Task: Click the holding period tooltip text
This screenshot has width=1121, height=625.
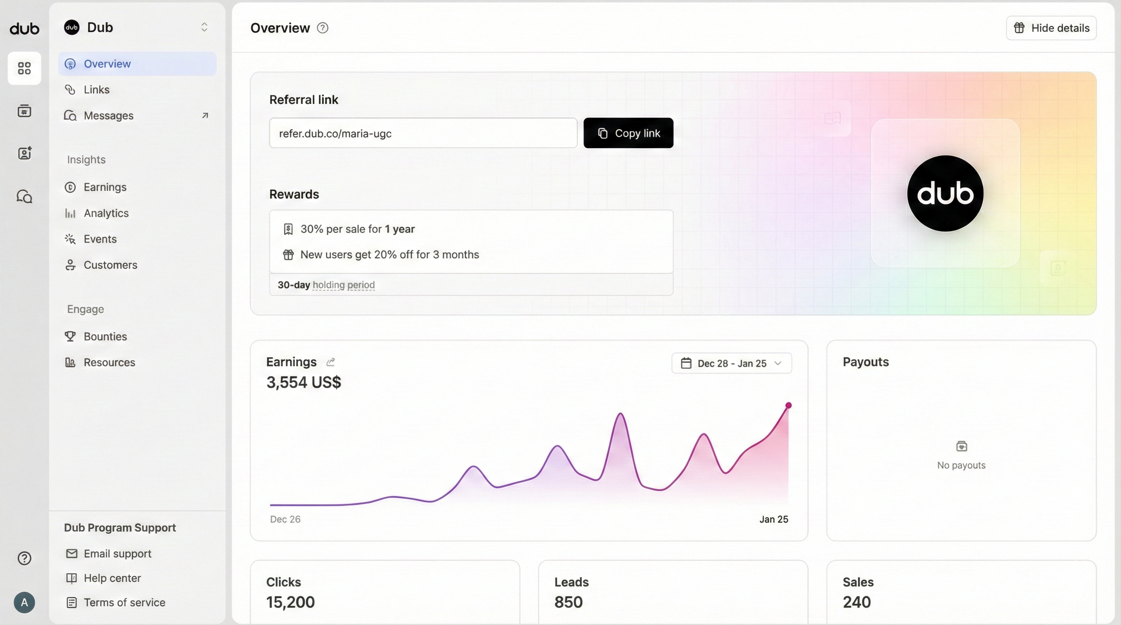Action: (x=343, y=285)
